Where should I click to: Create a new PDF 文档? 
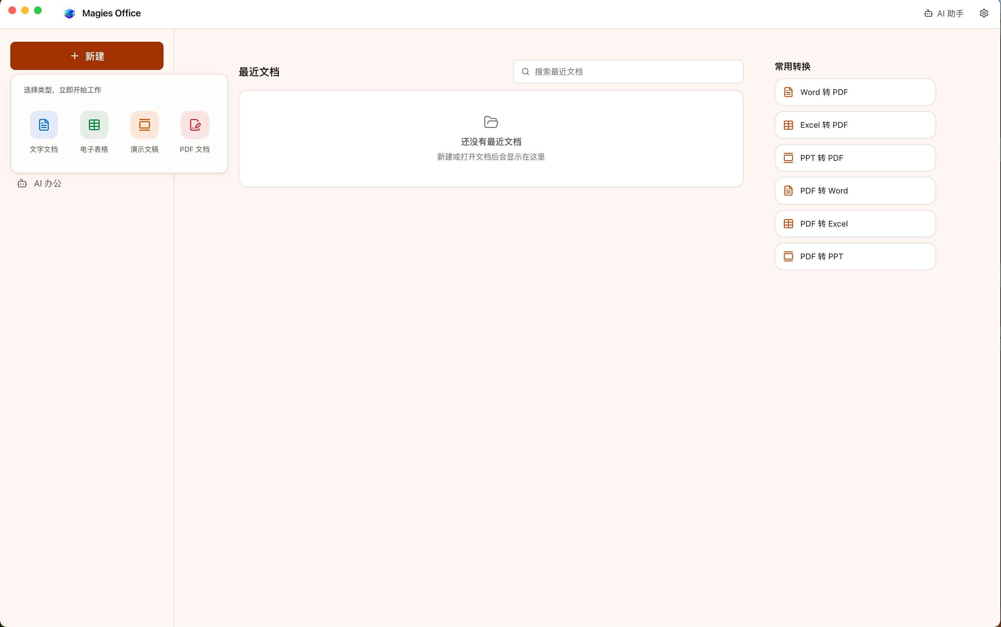click(195, 132)
